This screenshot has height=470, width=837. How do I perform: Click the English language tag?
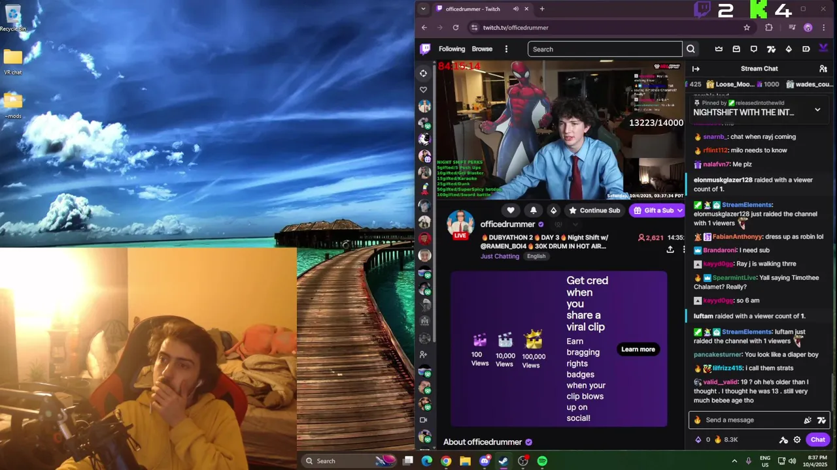point(536,256)
